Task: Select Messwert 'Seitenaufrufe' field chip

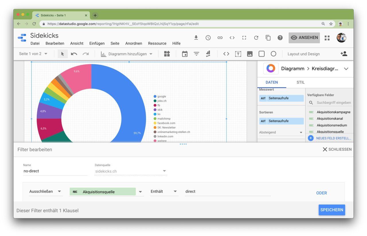Action: pyautogui.click(x=281, y=98)
